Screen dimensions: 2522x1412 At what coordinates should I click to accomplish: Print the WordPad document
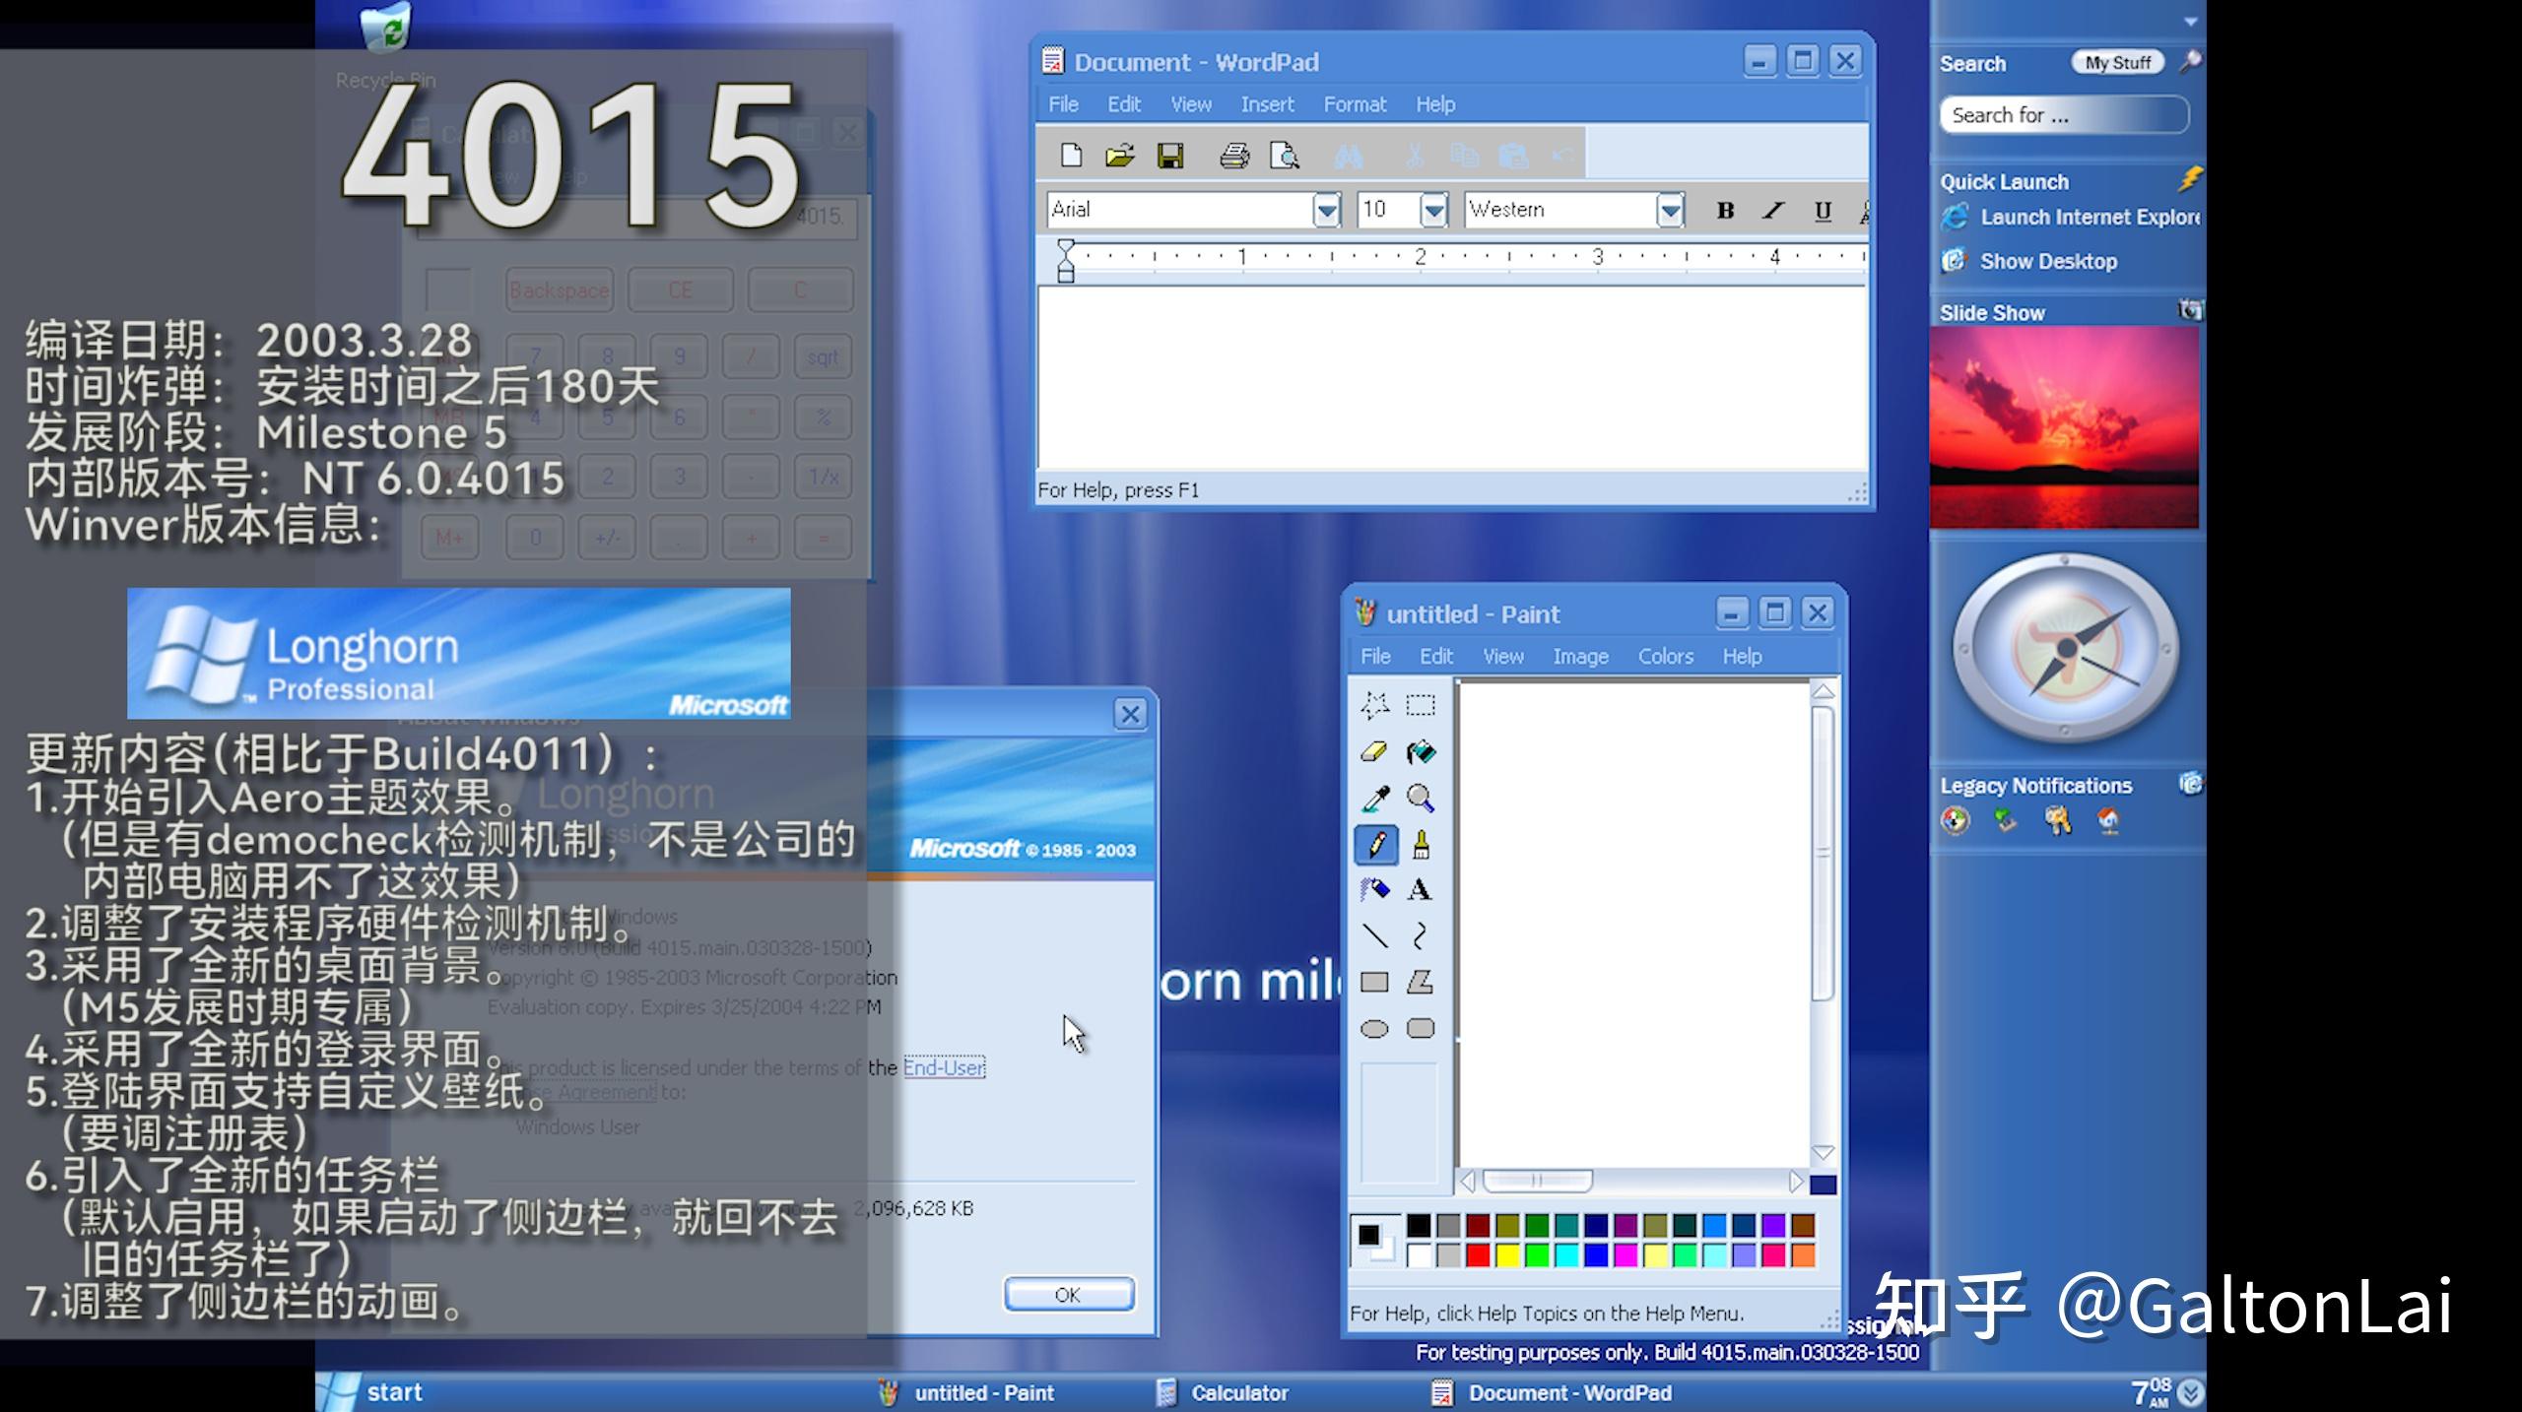pos(1234,155)
